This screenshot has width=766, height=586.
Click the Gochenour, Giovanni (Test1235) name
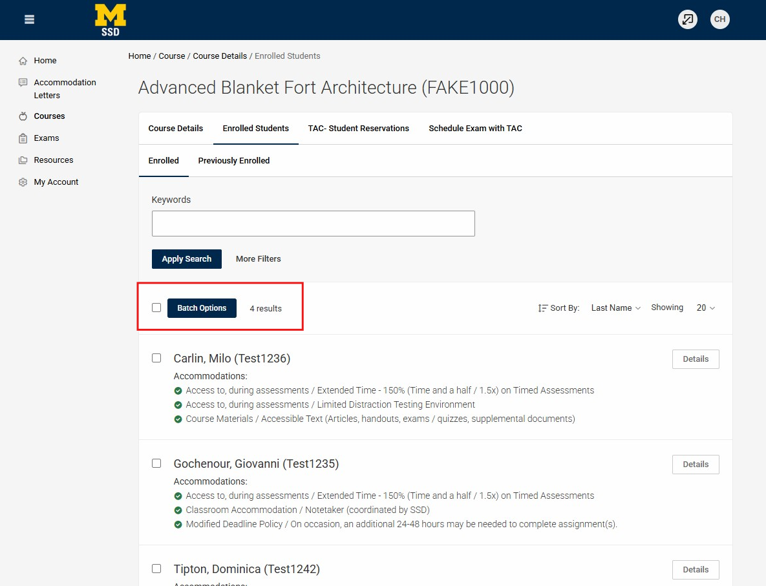[256, 463]
